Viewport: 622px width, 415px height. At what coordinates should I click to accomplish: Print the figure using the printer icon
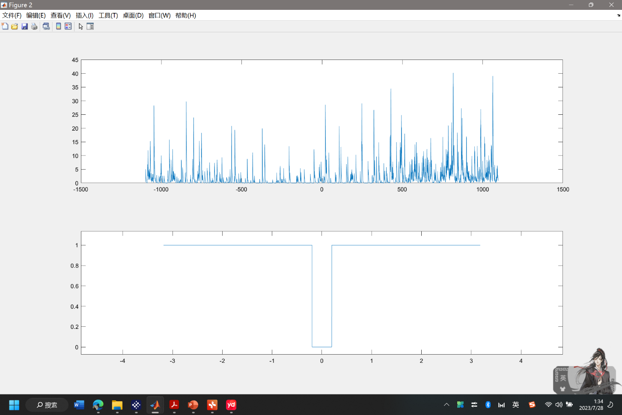click(x=34, y=27)
